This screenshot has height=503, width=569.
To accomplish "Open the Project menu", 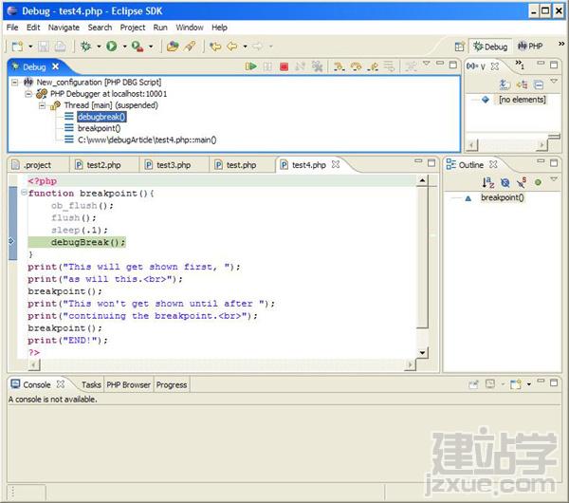I will click(x=133, y=28).
